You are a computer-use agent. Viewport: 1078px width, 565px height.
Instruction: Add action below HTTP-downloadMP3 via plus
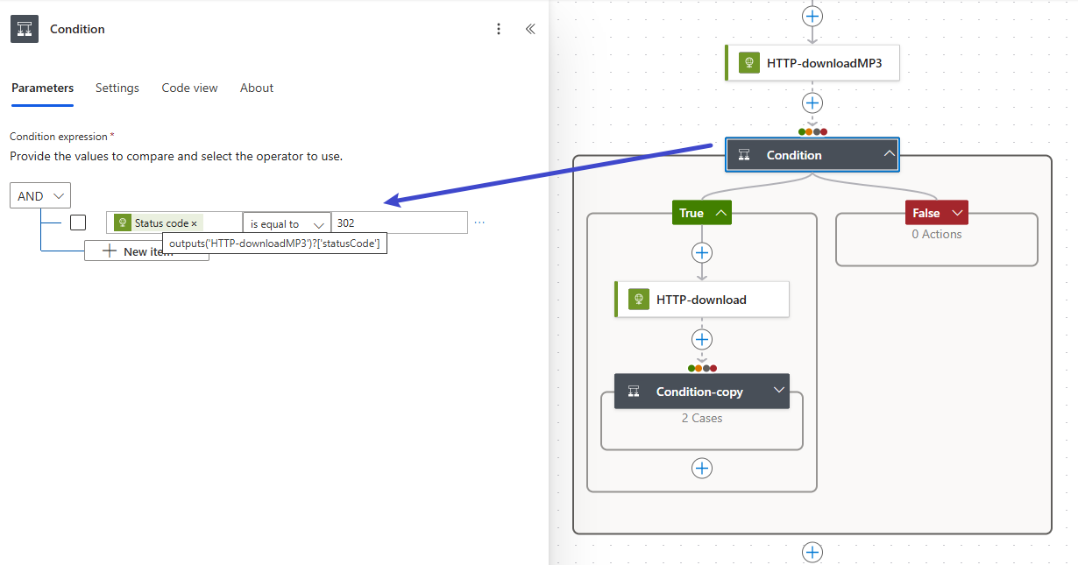coord(812,102)
